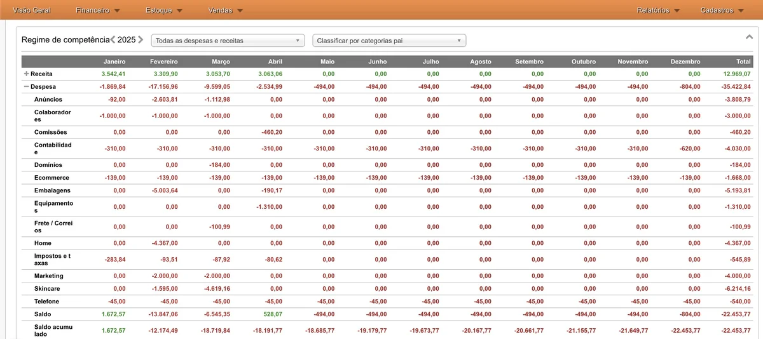Open the Vendas menu
This screenshot has width=763, height=339.
[225, 10]
